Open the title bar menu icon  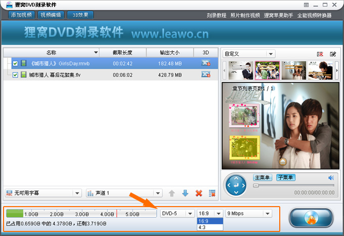coord(306,5)
